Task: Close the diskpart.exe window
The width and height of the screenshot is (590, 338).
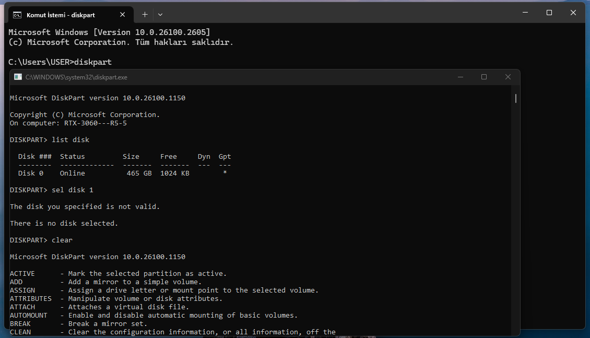Action: (508, 77)
